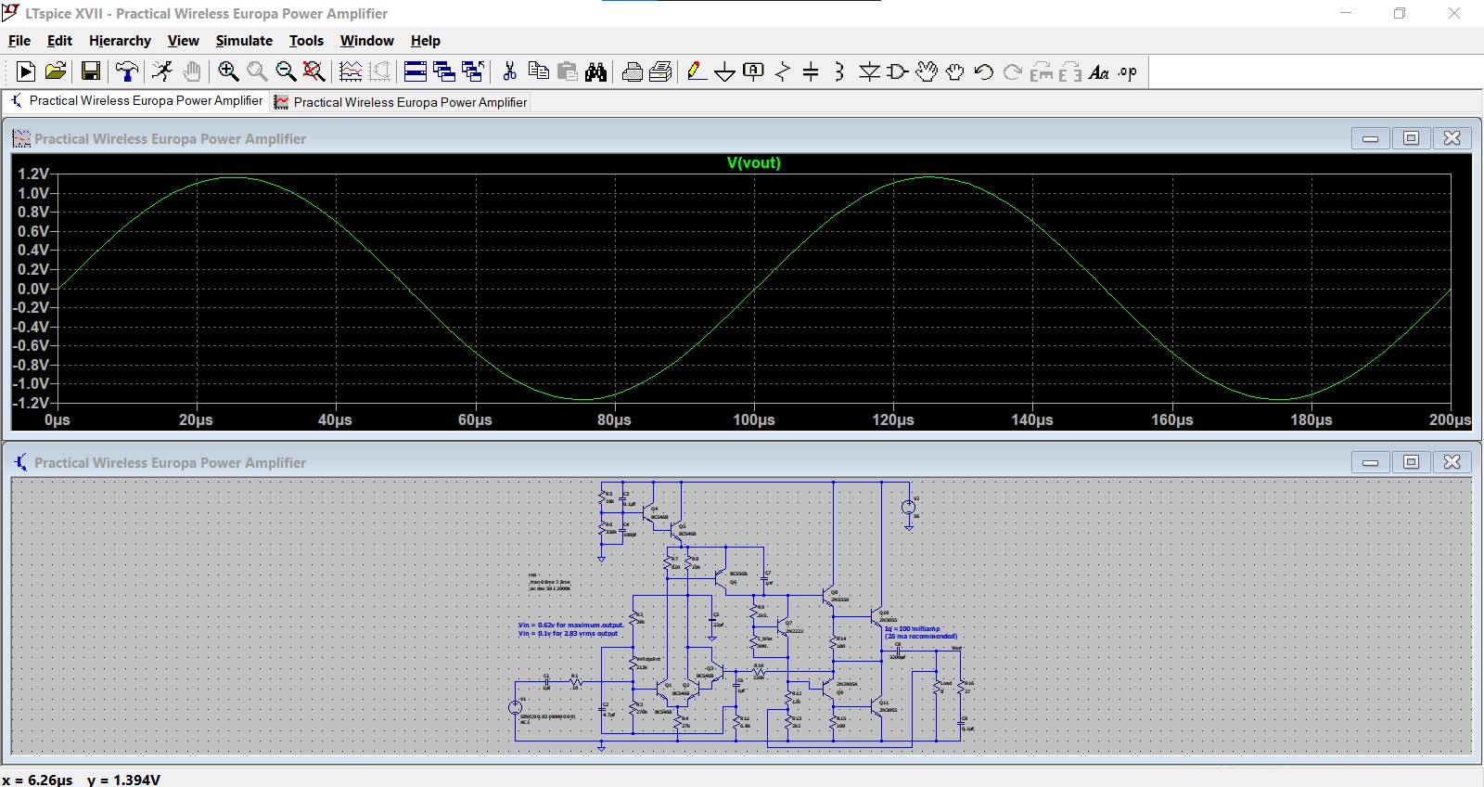Image resolution: width=1484 pixels, height=787 pixels.
Task: Open the Edit menu
Action: (x=59, y=41)
